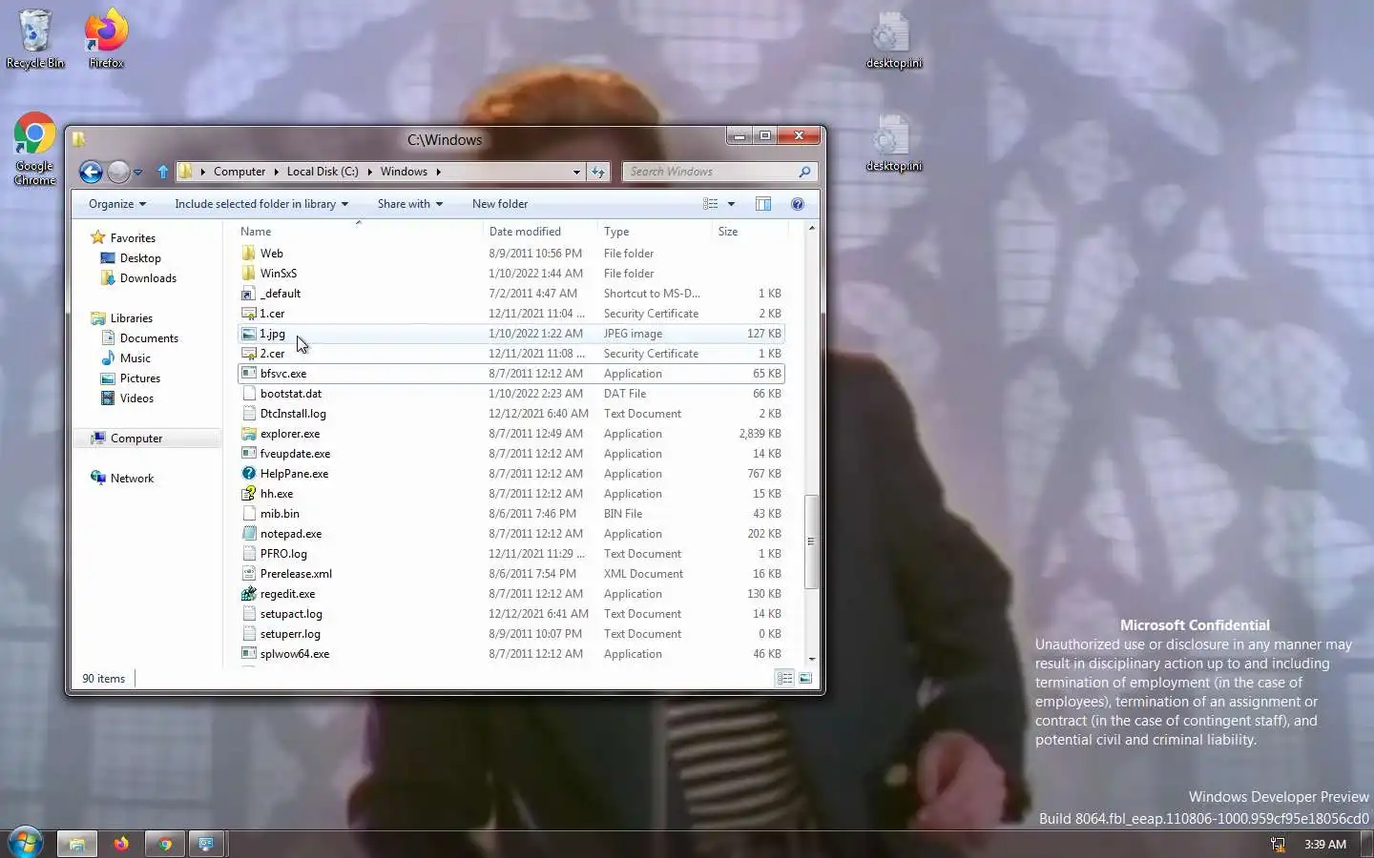This screenshot has height=858, width=1374.
Task: Select regedit.exe icon
Action: point(249,594)
